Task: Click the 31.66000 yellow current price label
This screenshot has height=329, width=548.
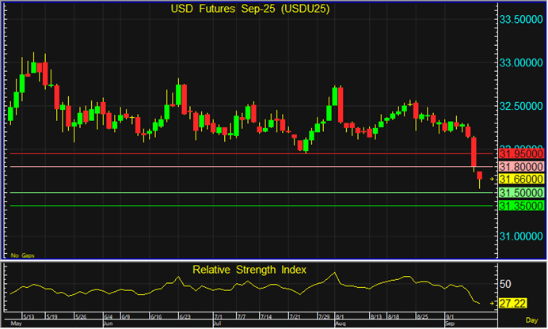Action: coord(520,180)
